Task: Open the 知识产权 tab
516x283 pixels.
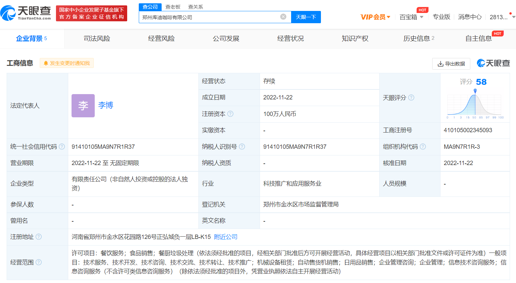Action: tap(355, 39)
